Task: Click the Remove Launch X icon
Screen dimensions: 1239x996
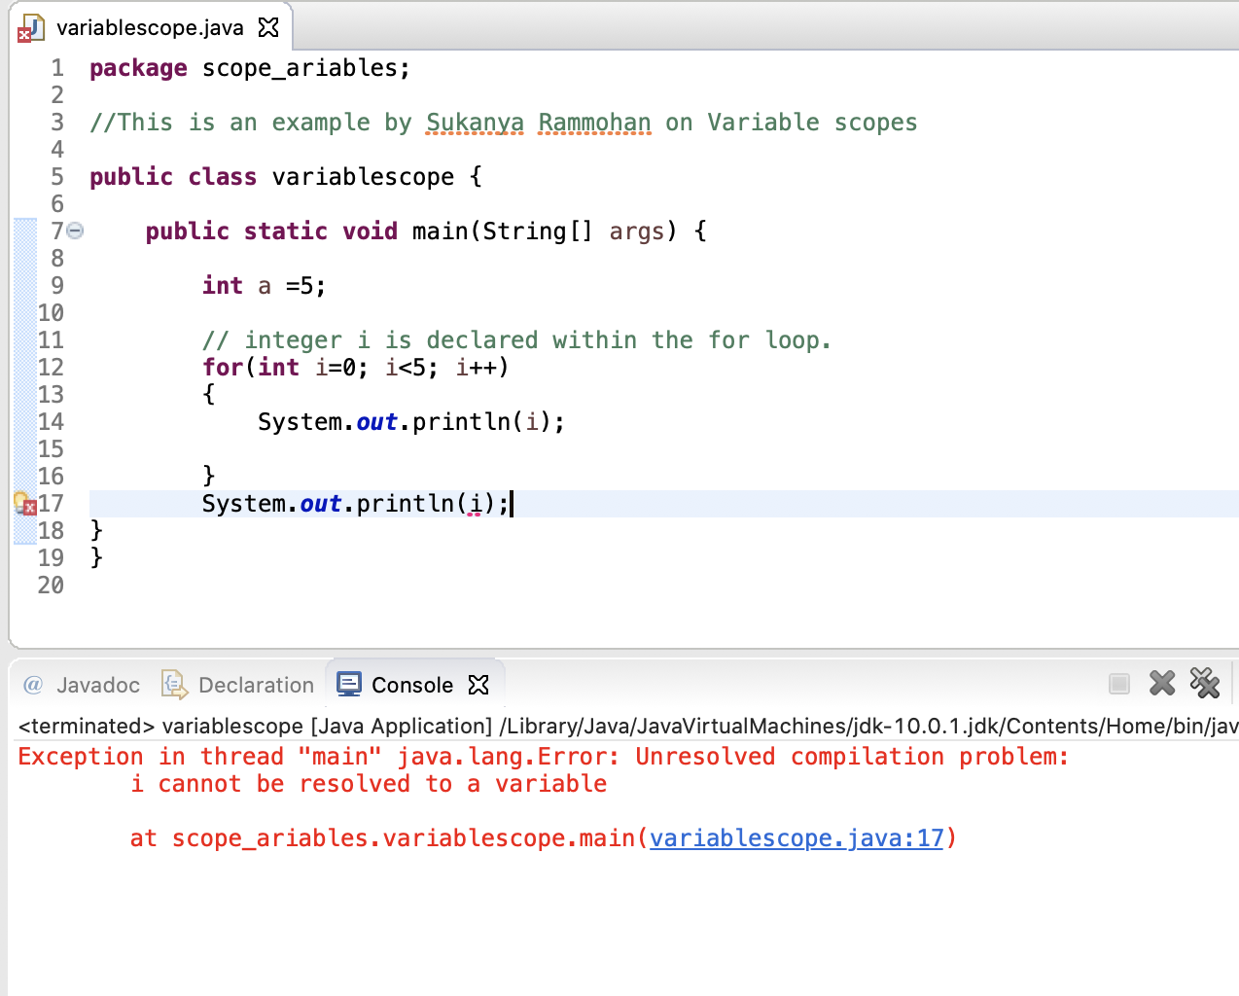Action: pos(1162,683)
